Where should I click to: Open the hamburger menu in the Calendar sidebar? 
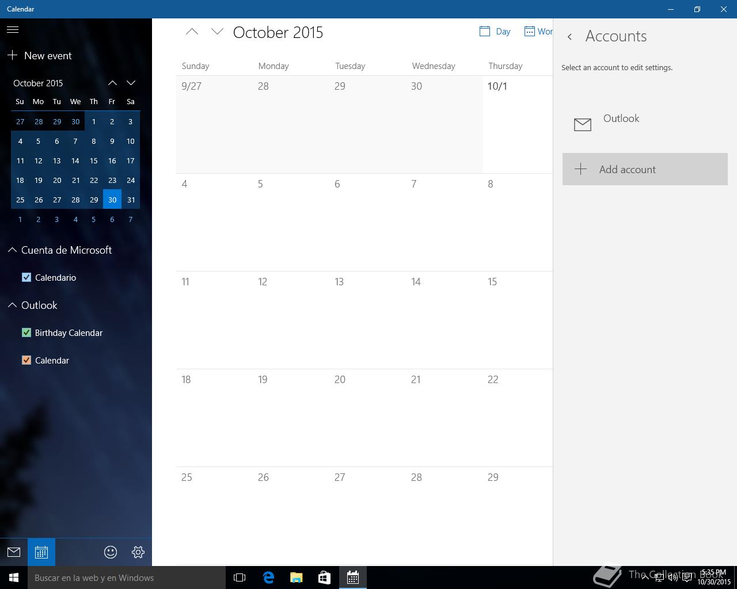(x=13, y=29)
